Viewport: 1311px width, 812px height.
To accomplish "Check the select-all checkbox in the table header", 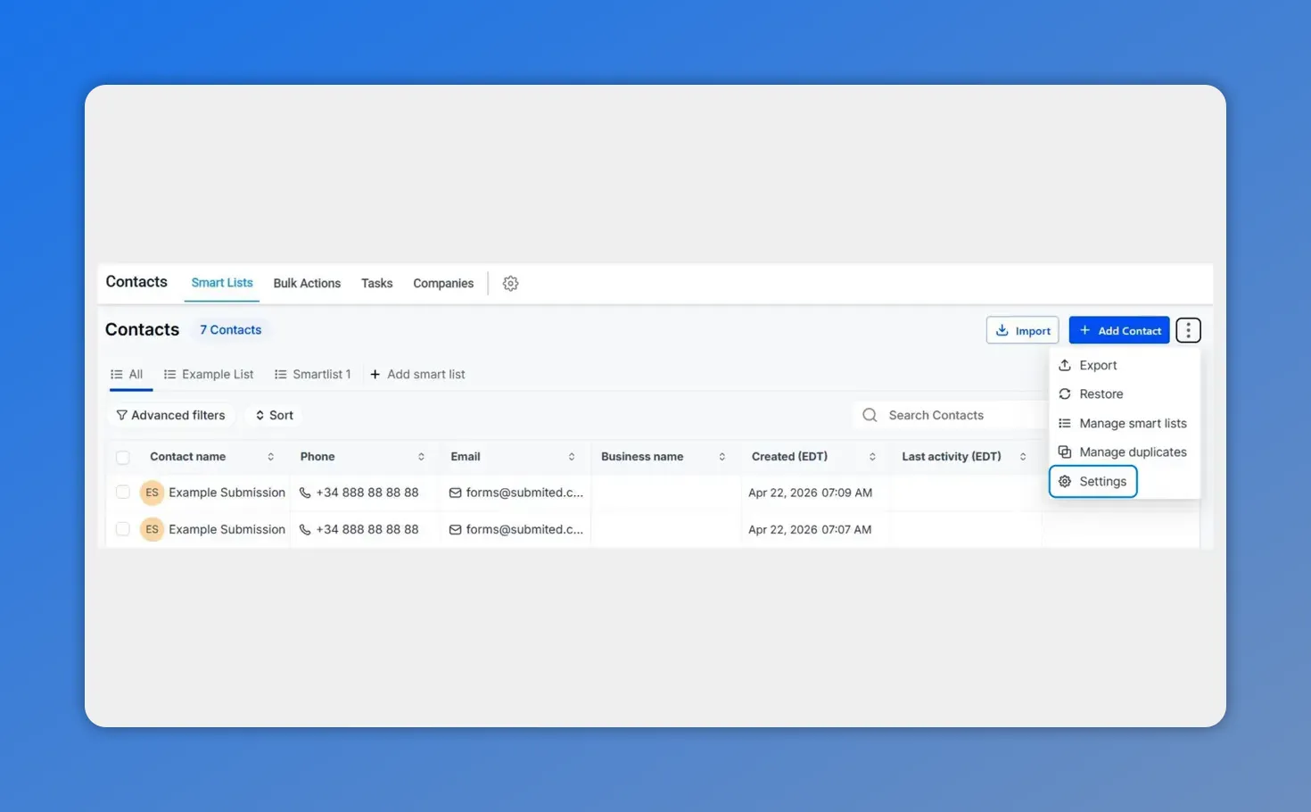I will pyautogui.click(x=122, y=456).
